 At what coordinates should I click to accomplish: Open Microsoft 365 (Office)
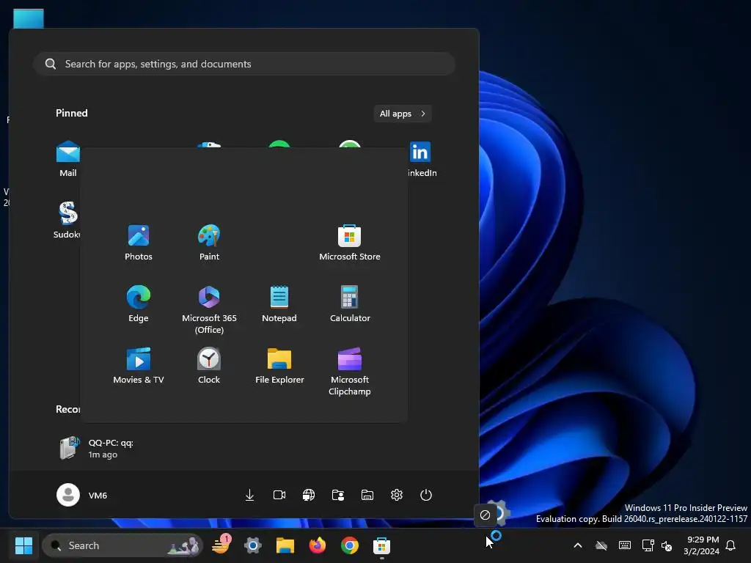point(209,310)
